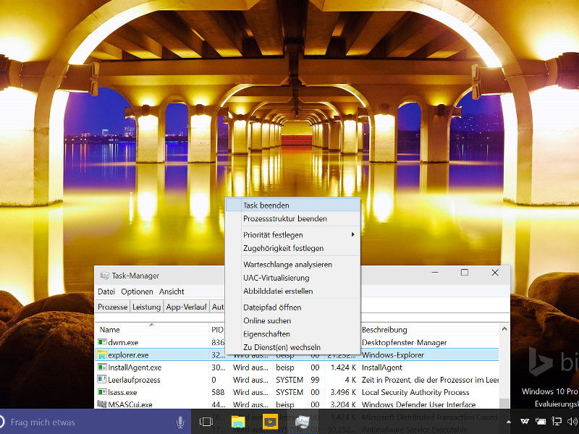The height and width of the screenshot is (434, 579).
Task: Click the MSASCui.exe shield icon
Action: pyautogui.click(x=102, y=404)
